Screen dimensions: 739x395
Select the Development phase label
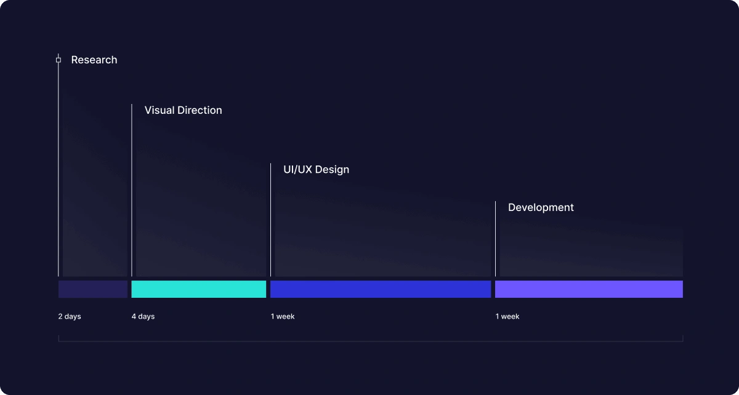541,207
